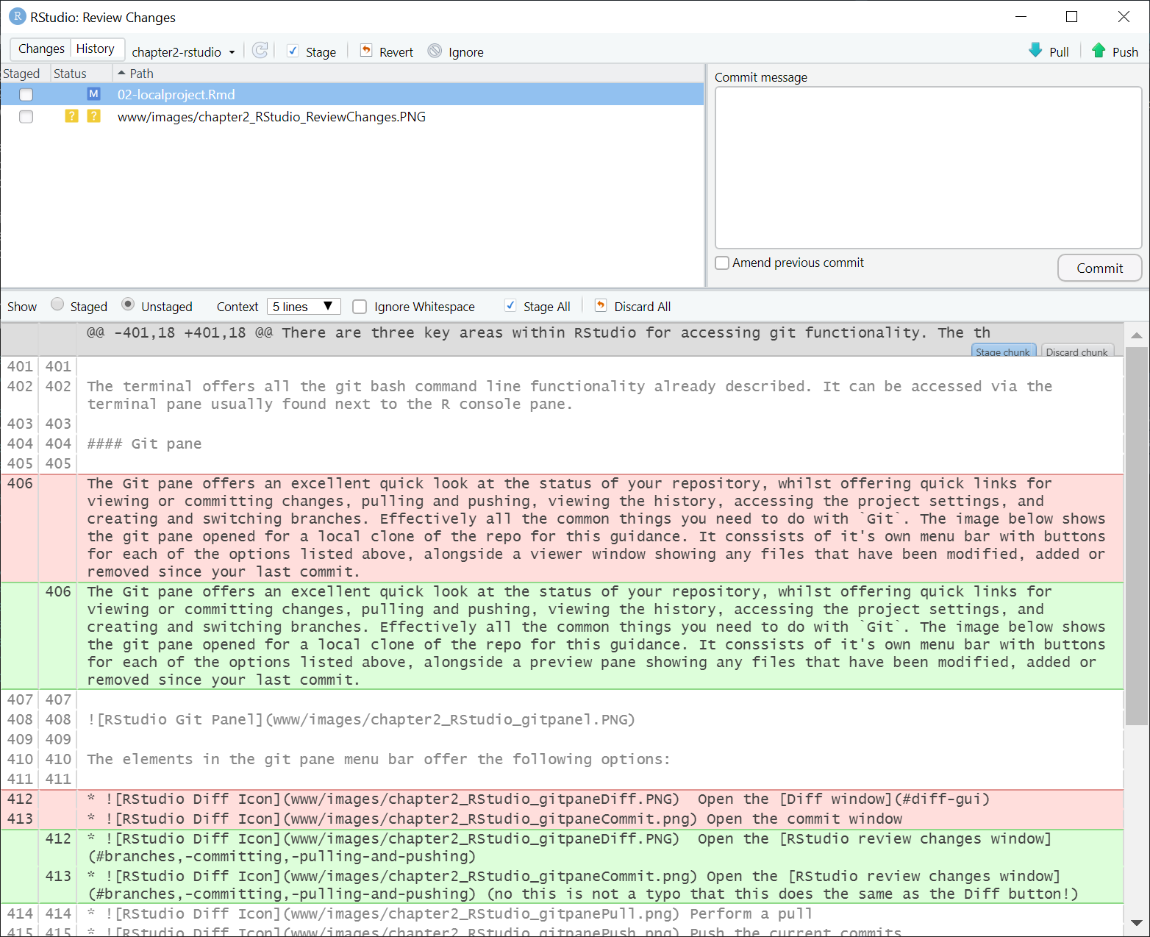Click the Discard All label
Viewport: 1150px width, 937px height.
[x=642, y=307]
